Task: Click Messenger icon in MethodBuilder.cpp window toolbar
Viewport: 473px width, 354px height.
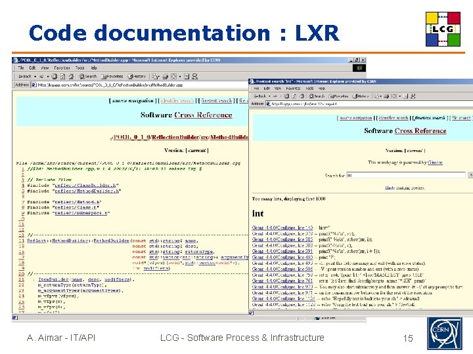Action: coord(195,77)
